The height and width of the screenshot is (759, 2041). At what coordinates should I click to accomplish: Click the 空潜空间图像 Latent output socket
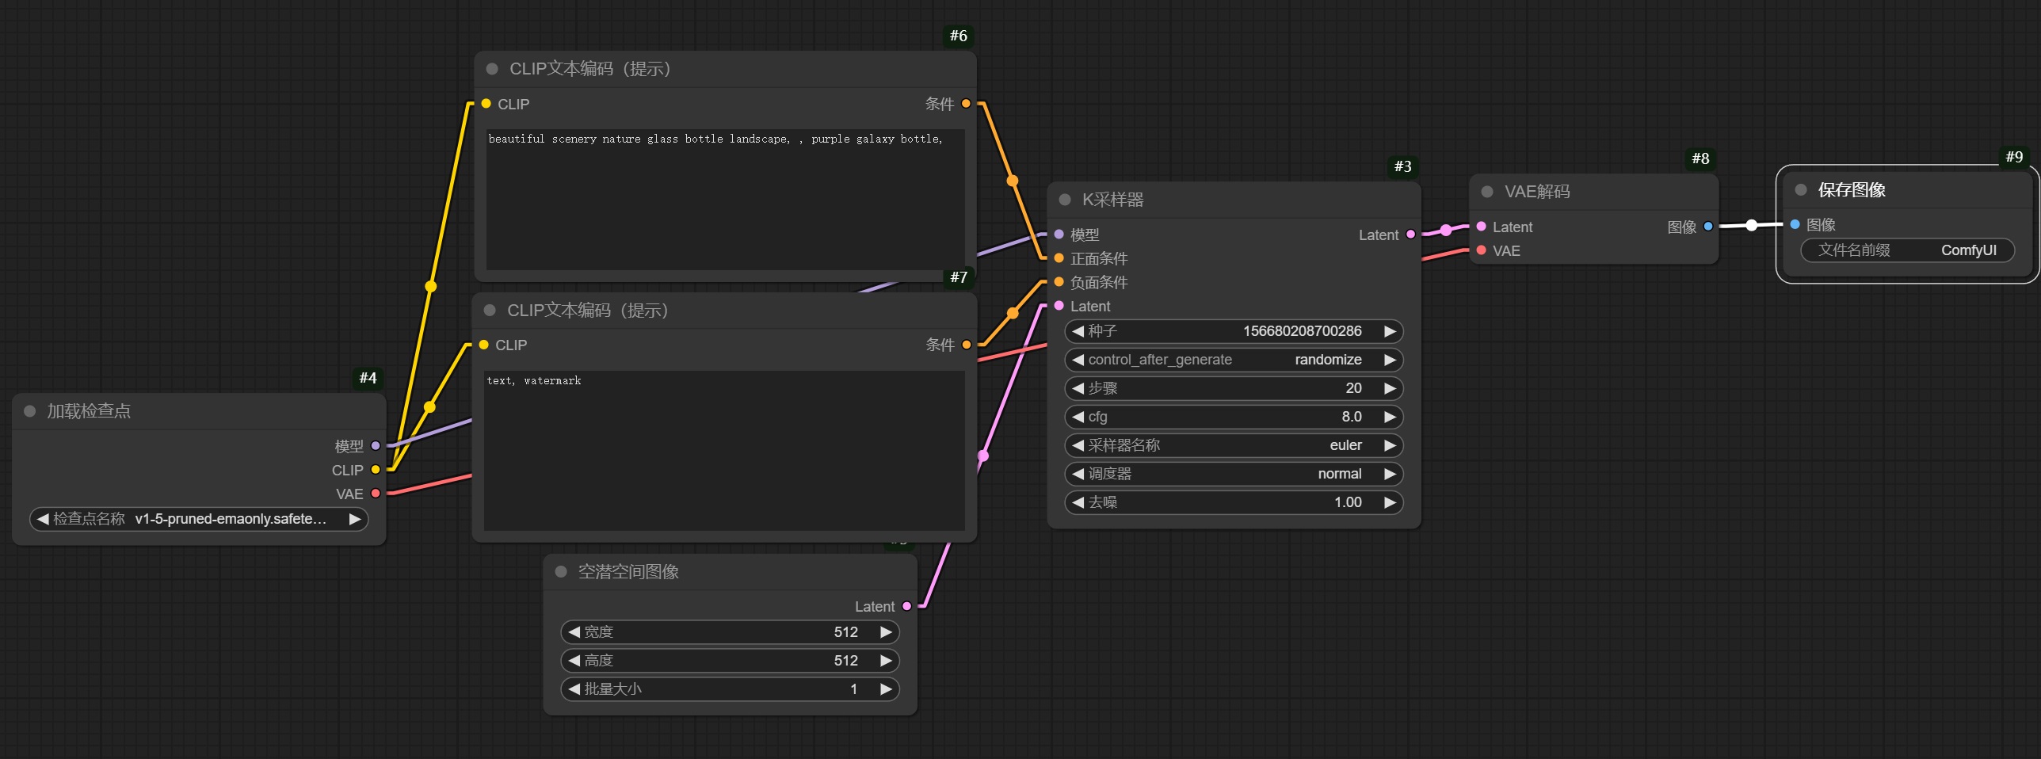coord(906,606)
